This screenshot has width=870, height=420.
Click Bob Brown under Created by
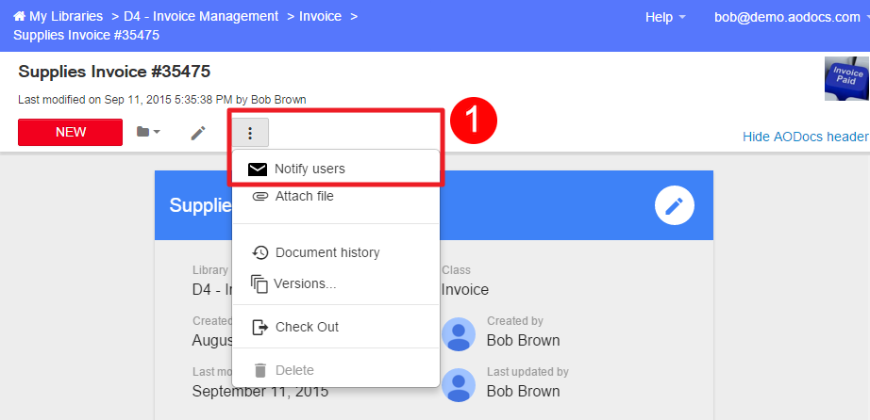coord(523,340)
